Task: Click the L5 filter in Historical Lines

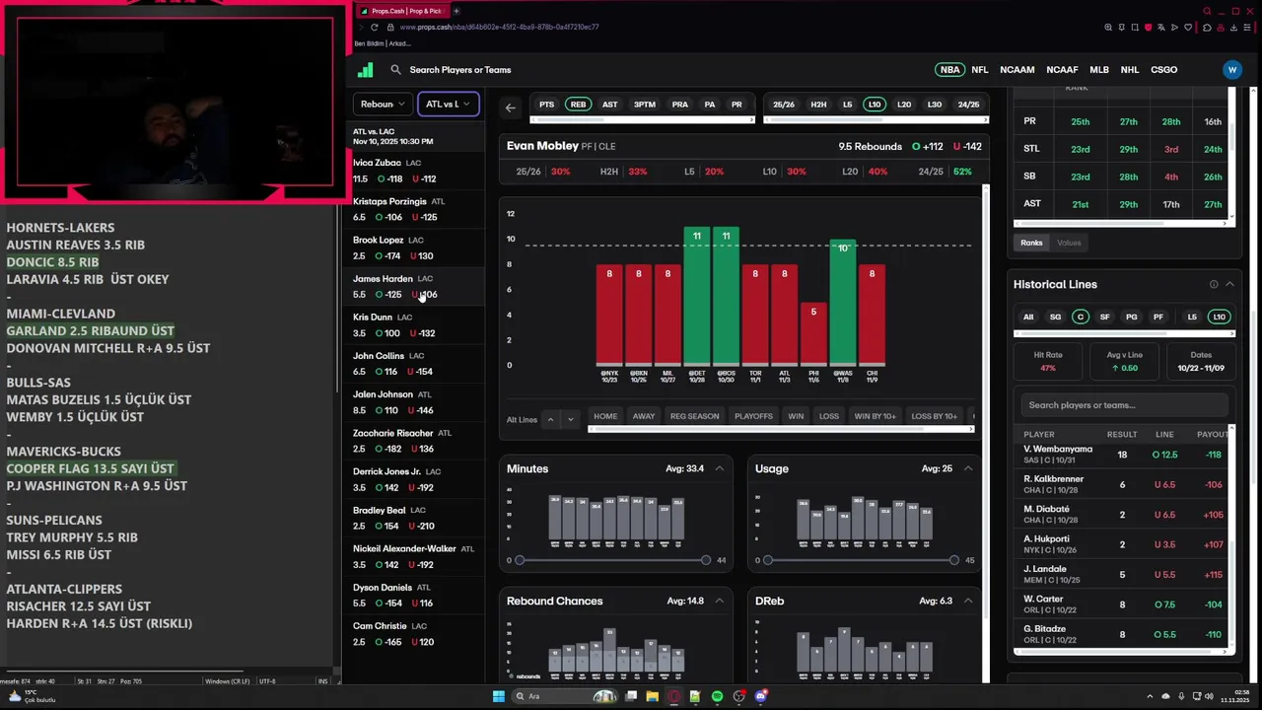Action: [1192, 317]
